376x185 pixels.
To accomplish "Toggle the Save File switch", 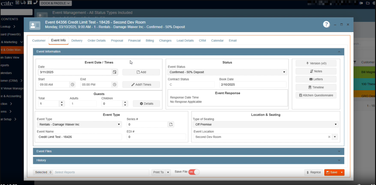I will pyautogui.click(x=194, y=172).
